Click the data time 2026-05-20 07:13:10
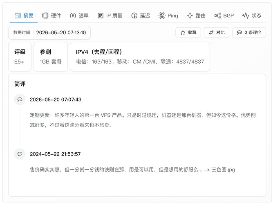This screenshot has width=273, height=204. [x=61, y=33]
